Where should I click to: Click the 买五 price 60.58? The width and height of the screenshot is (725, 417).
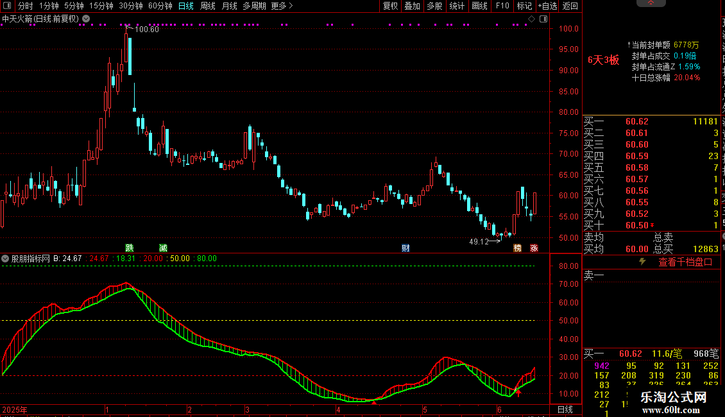click(x=636, y=168)
